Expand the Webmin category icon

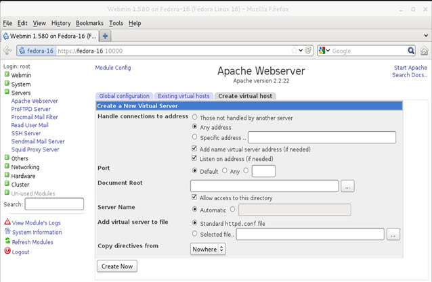(x=7, y=74)
